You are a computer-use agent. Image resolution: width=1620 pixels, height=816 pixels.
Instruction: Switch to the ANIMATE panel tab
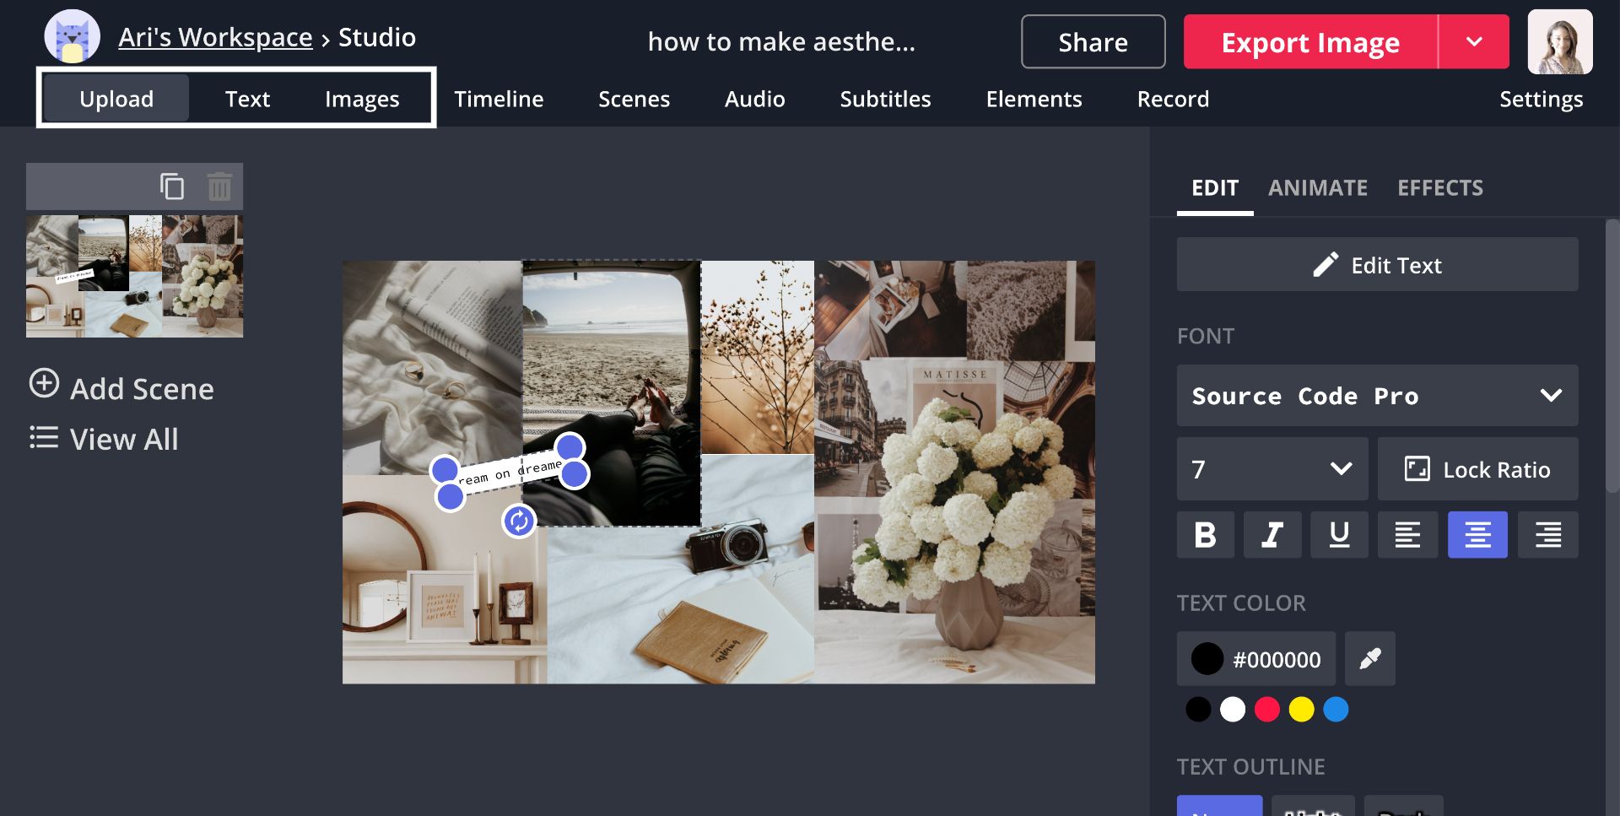(1318, 187)
